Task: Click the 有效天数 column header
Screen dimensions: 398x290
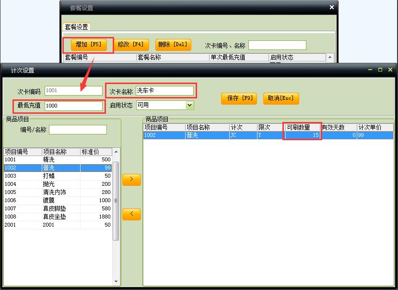Action: pos(339,127)
